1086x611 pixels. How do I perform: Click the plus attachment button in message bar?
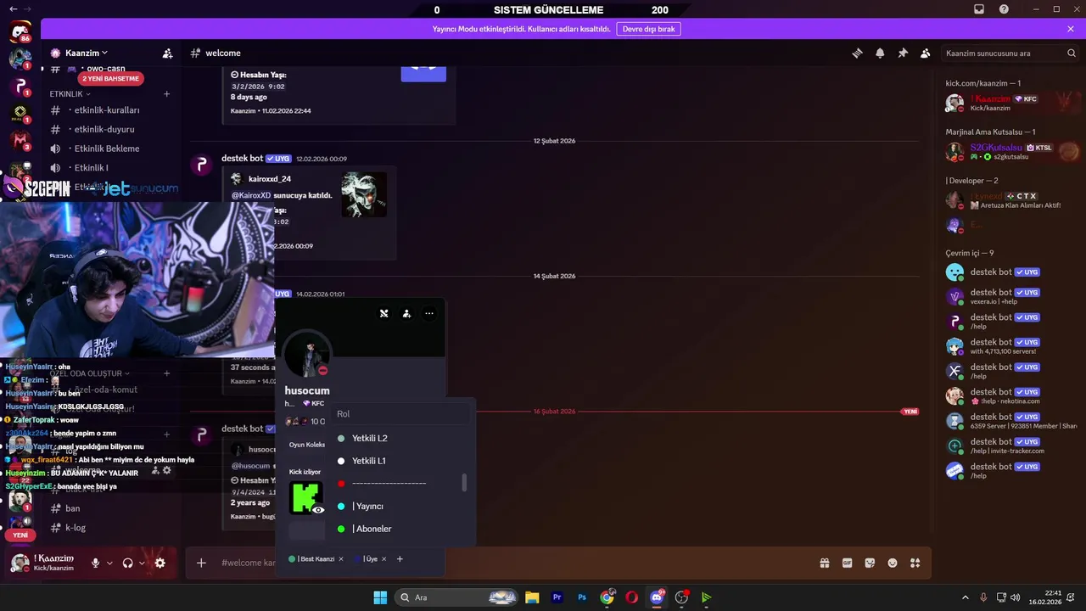coord(201,563)
